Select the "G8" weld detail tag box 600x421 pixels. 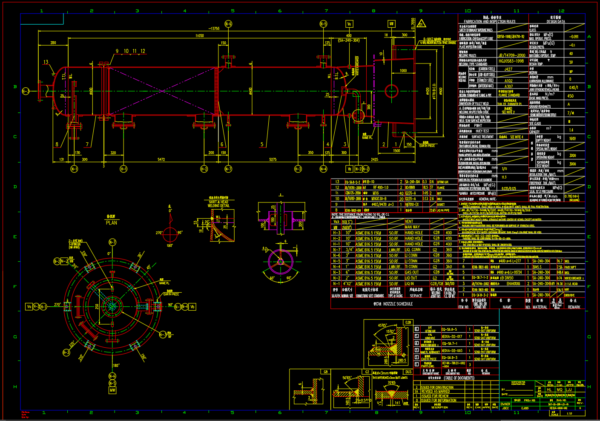pos(326,372)
